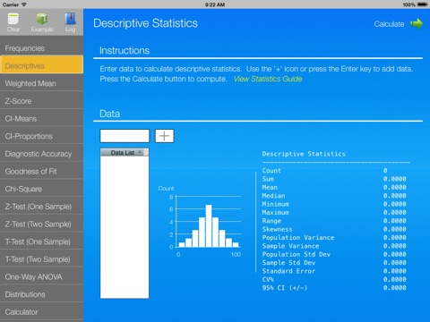Tap the battery icon in status bar
This screenshot has height=322, width=430.
click(x=423, y=4)
